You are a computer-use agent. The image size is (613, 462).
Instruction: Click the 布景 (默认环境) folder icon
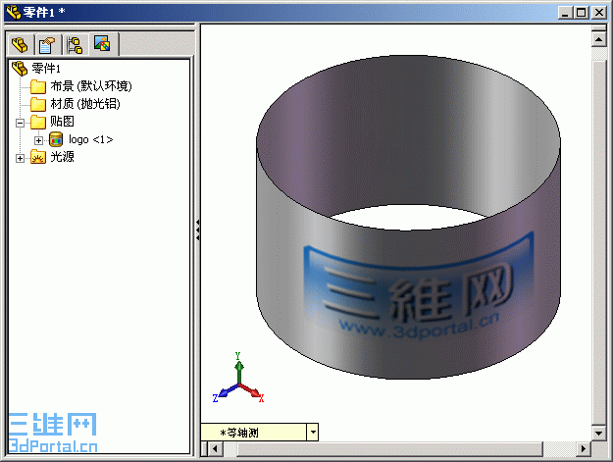(x=38, y=86)
